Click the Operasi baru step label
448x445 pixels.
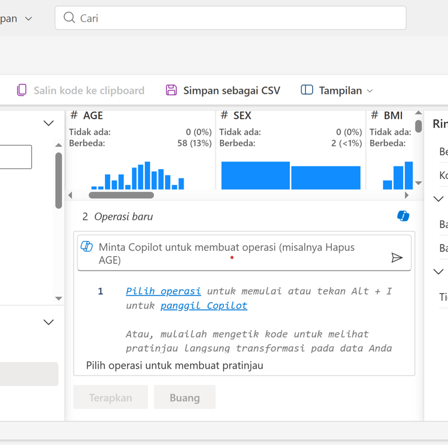click(x=124, y=216)
